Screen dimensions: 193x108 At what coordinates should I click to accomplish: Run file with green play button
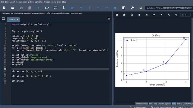(38, 8)
